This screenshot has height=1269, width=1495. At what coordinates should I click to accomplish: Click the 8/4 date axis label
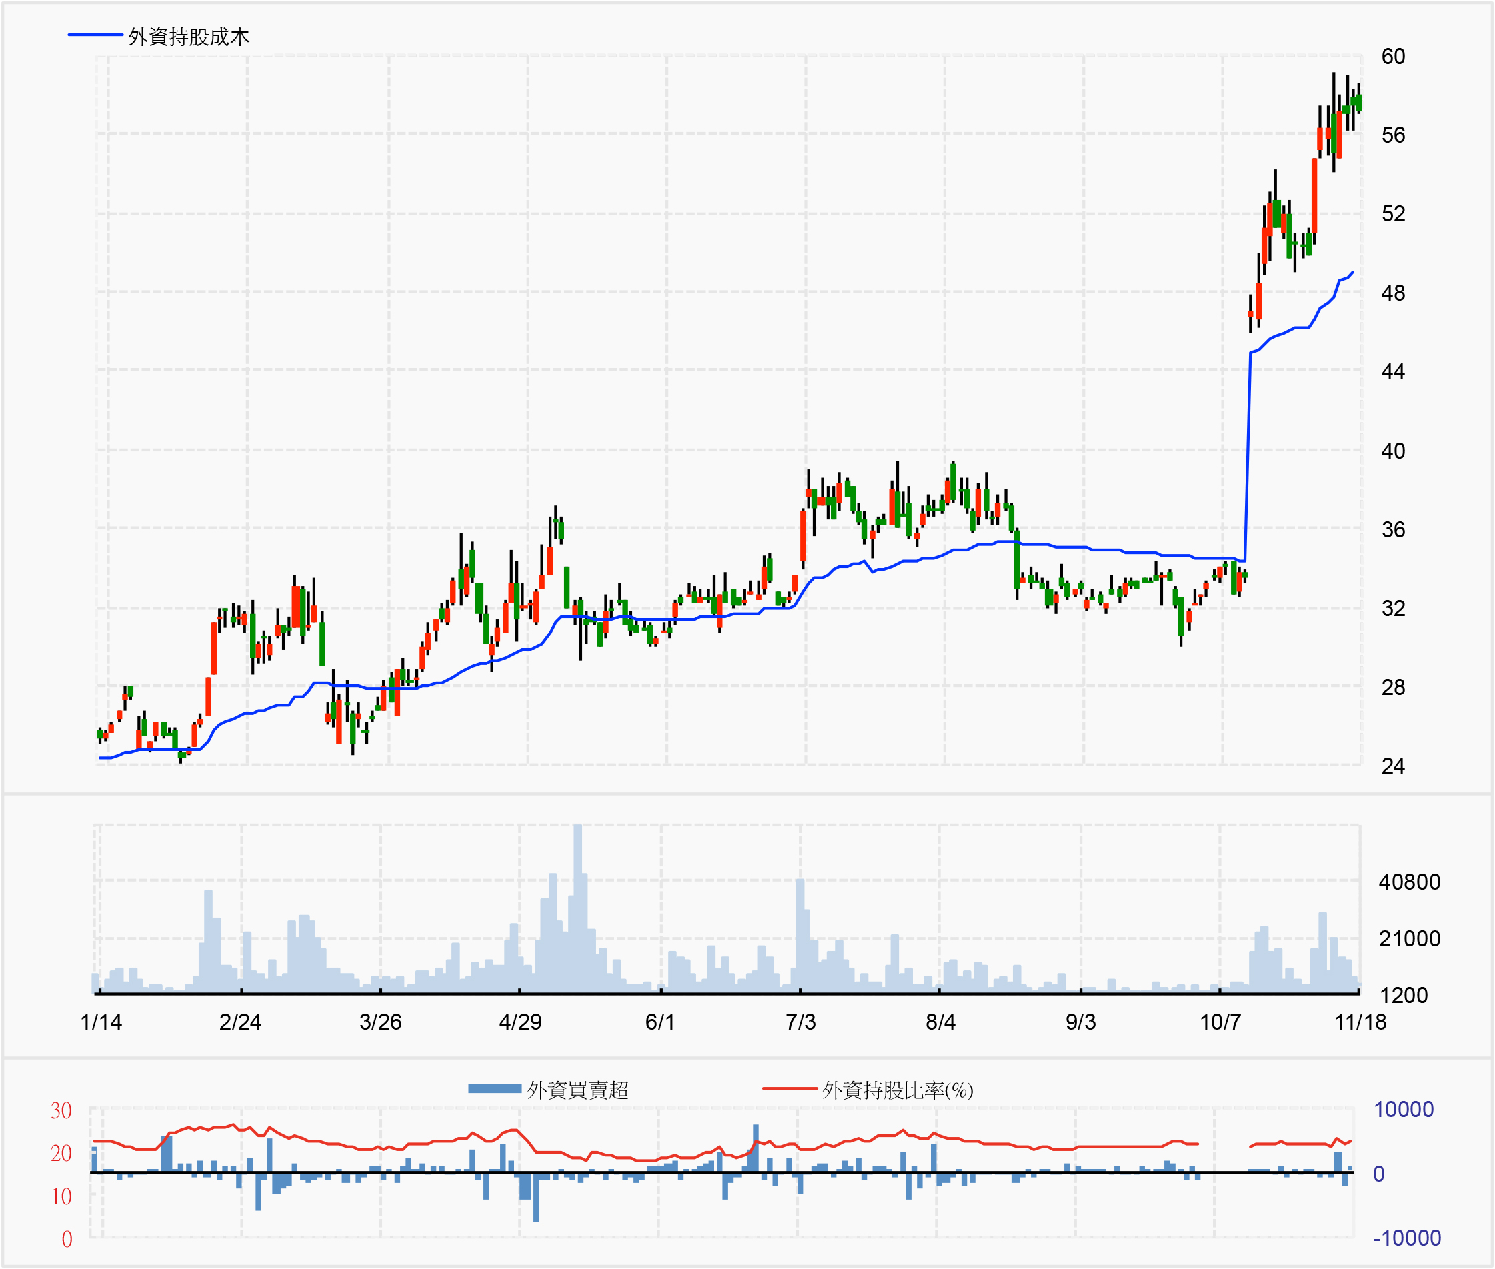(940, 1022)
